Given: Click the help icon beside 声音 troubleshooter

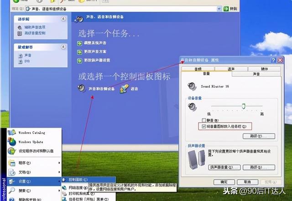Looking at the screenshot, I should tap(20, 56).
